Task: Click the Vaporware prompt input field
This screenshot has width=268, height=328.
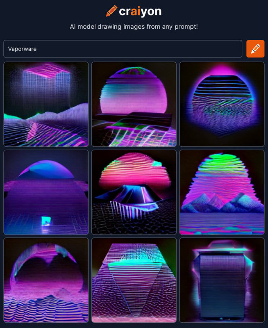Action: point(123,49)
